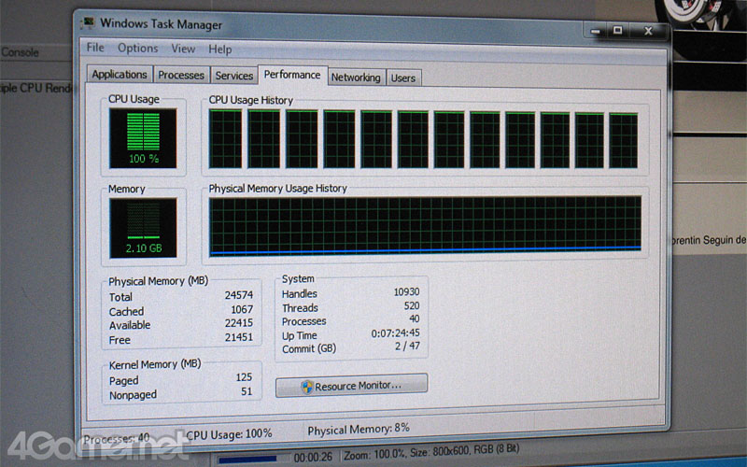
Task: Click the Physical Memory Usage History graph
Action: pyautogui.click(x=426, y=226)
